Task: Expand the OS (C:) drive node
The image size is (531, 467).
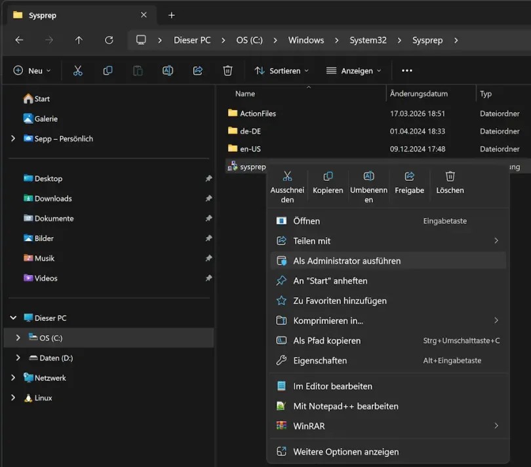Action: 18,338
